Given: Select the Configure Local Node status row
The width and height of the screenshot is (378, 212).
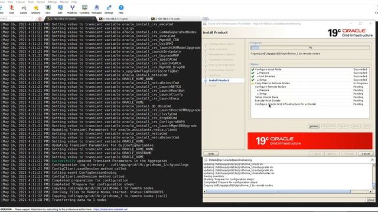Looking at the screenshot, I should 309,69.
